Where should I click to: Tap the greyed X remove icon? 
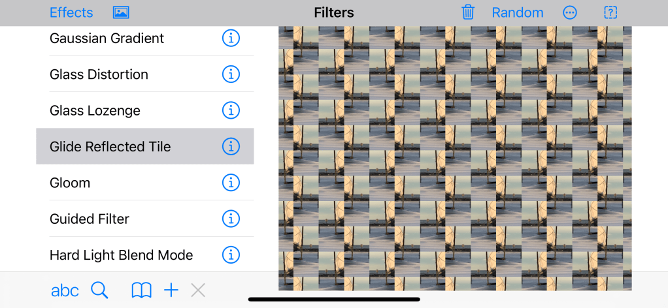(x=198, y=290)
